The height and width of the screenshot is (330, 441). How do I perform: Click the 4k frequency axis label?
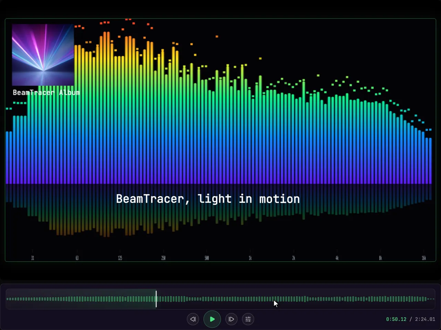pos(337,258)
